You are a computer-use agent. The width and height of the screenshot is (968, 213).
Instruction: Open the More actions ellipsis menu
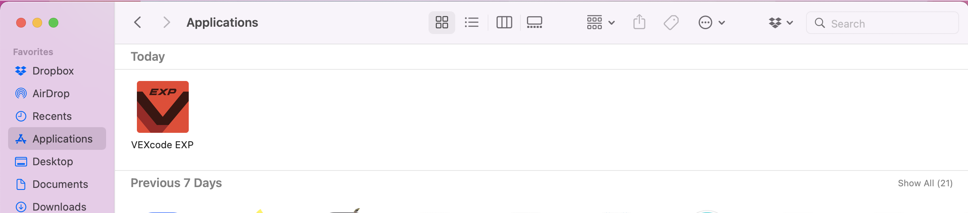(x=712, y=23)
